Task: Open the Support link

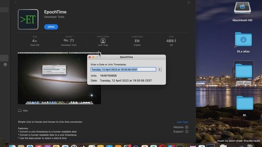Action: pyautogui.click(x=181, y=131)
